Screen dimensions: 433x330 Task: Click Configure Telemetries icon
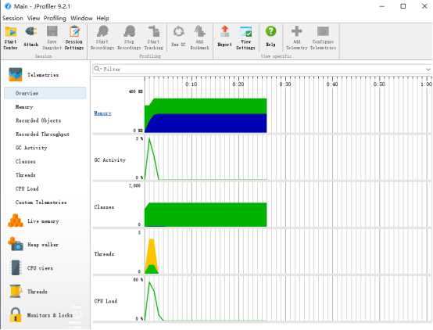click(323, 31)
